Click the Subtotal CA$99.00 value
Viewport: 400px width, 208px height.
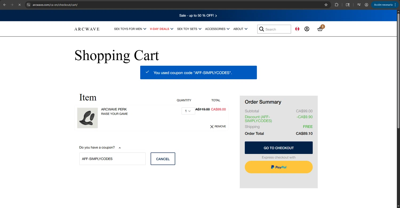[x=304, y=111]
